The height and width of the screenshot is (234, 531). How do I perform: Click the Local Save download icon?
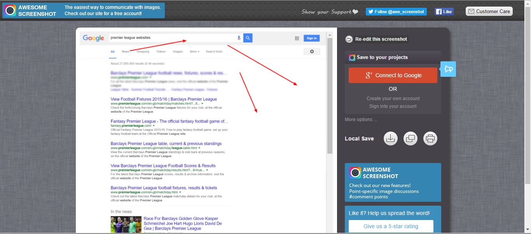click(x=391, y=139)
